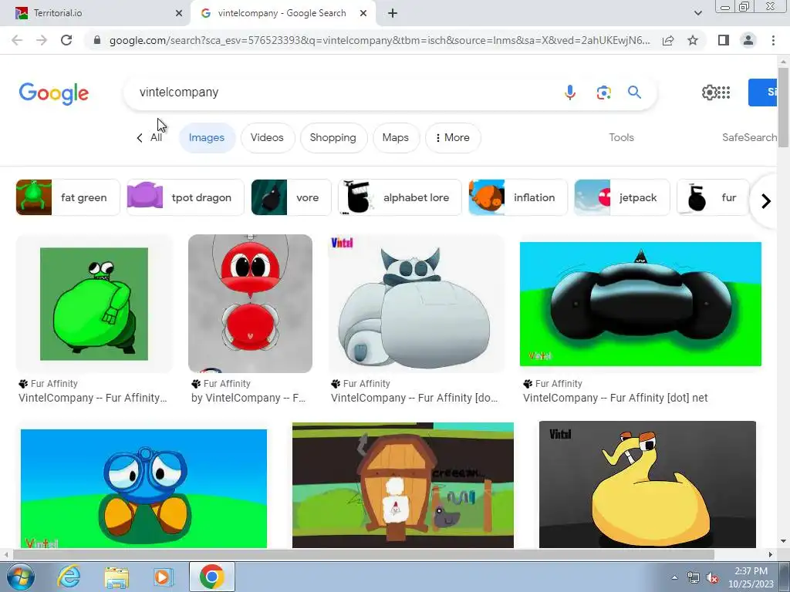
Task: Open the wooden outhouse cartoon image
Action: [403, 486]
